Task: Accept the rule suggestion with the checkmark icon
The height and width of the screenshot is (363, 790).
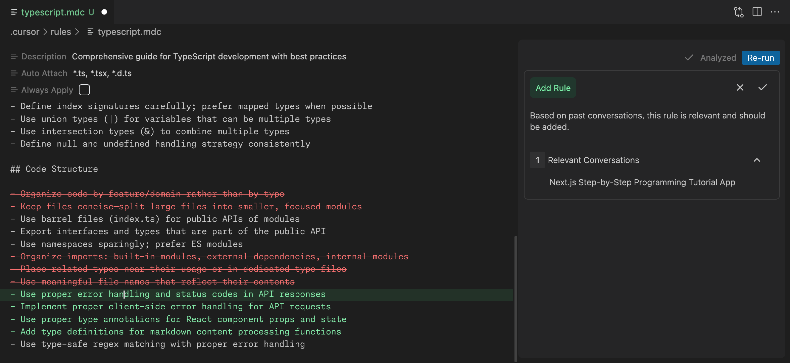Action: pyautogui.click(x=762, y=88)
